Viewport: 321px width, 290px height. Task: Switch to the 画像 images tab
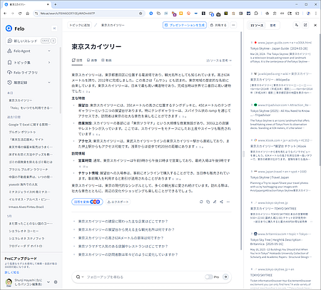coord(92,61)
